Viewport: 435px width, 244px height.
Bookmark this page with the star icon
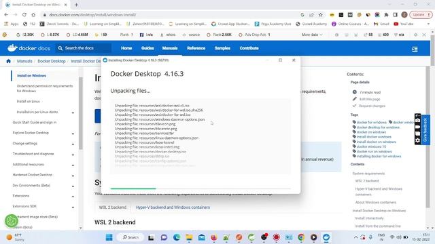[x=320, y=15]
